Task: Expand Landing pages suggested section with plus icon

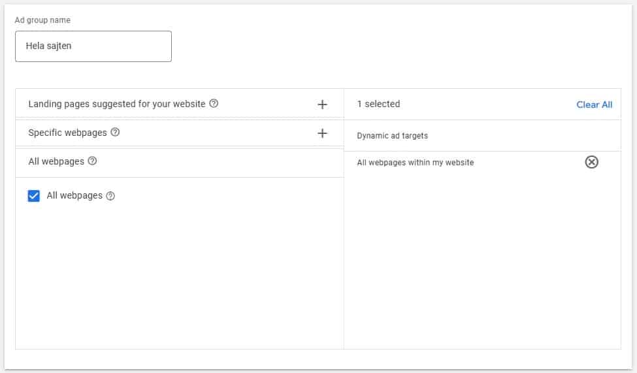Action: [x=322, y=105]
